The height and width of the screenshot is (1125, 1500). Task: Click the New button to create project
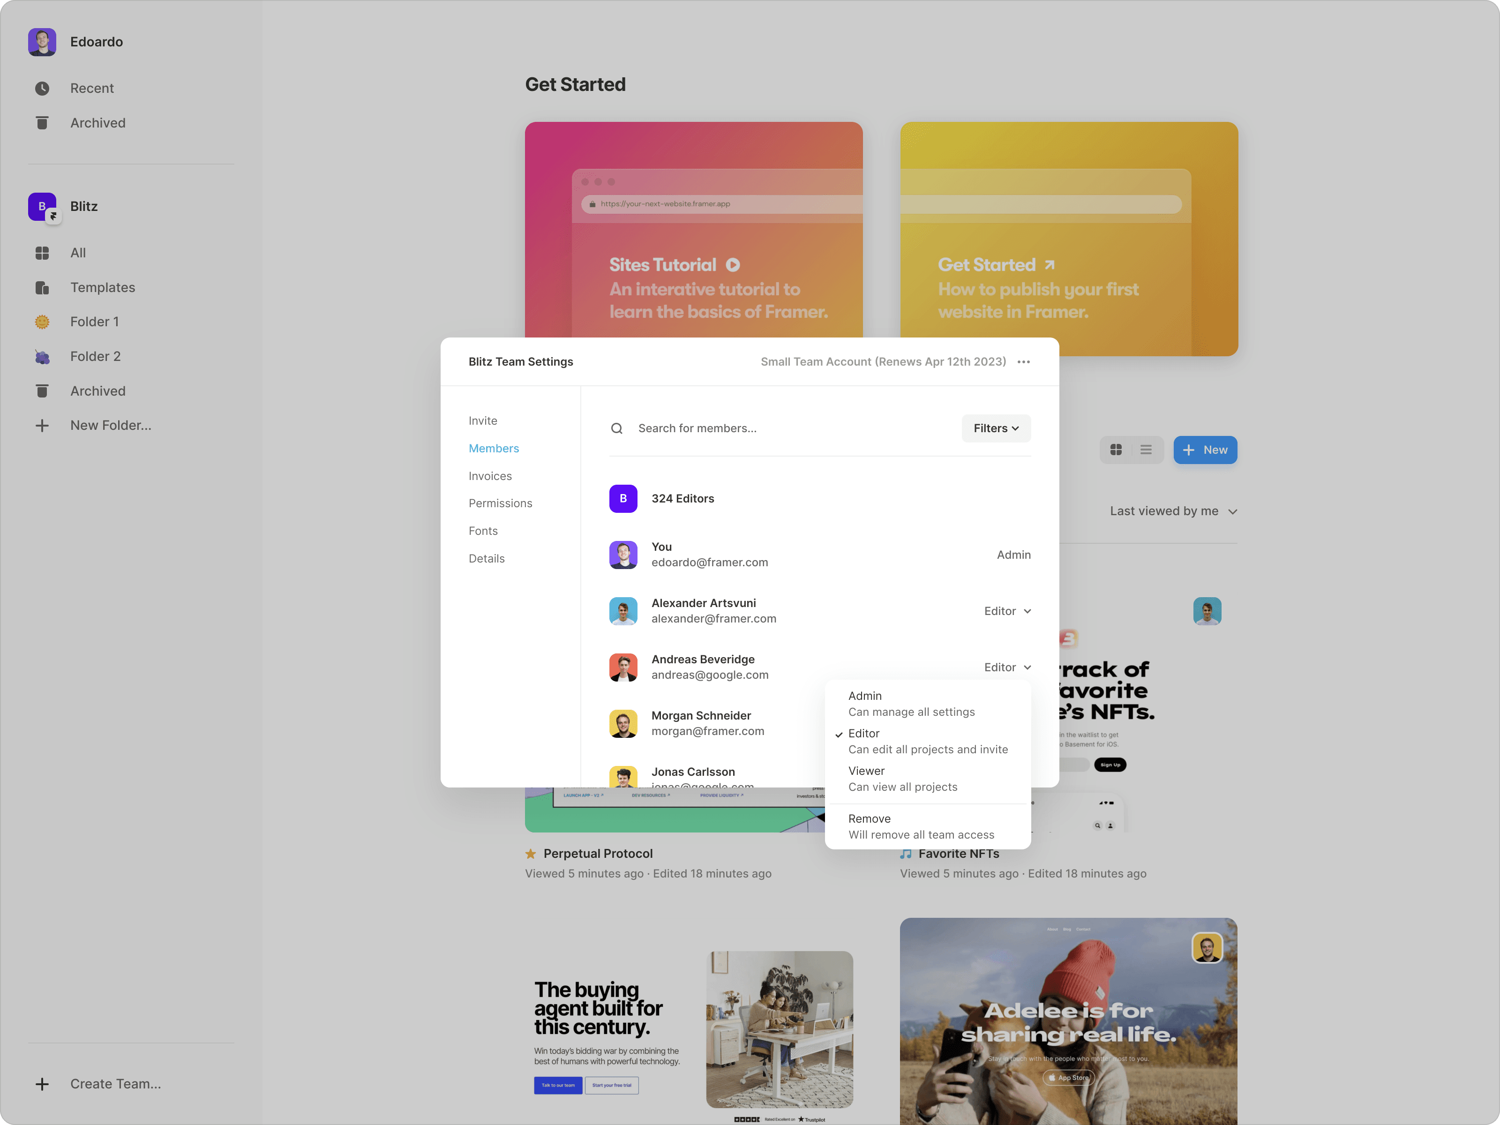tap(1206, 449)
